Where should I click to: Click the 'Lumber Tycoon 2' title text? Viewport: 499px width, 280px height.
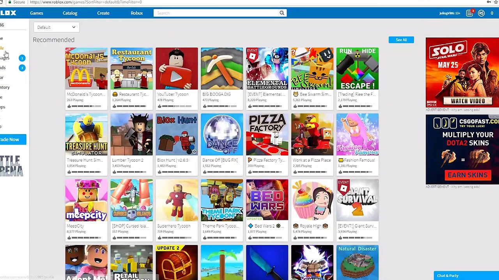click(x=127, y=160)
